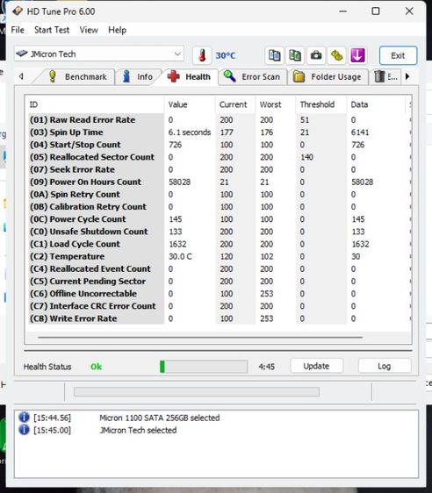This screenshot has height=493, width=432.
Task: Switch to the Info tab
Action: [138, 76]
